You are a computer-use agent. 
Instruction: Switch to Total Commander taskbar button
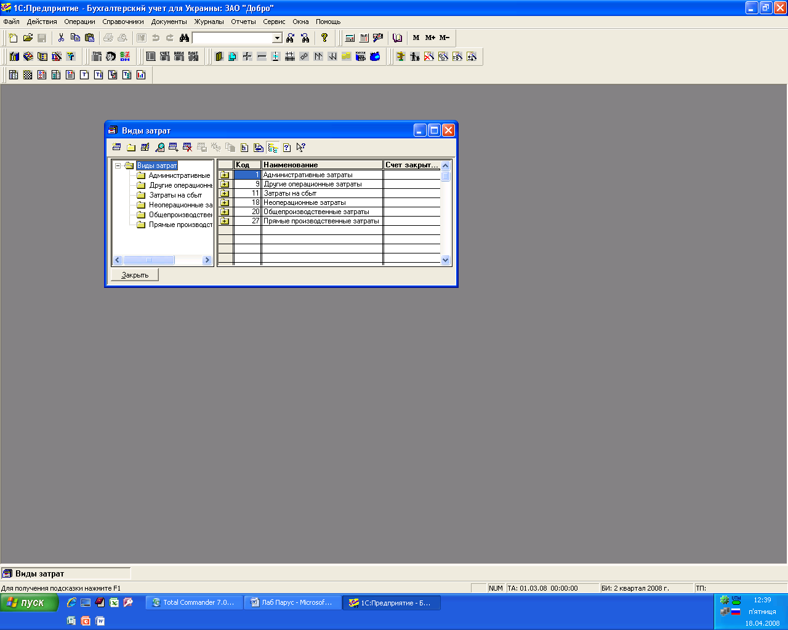[193, 603]
